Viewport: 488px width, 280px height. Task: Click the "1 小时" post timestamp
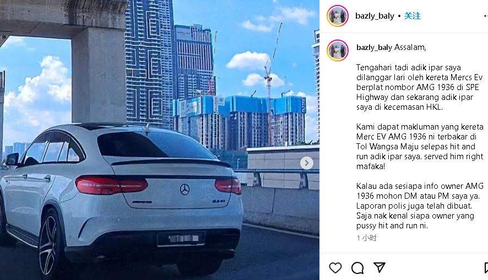[367, 238]
